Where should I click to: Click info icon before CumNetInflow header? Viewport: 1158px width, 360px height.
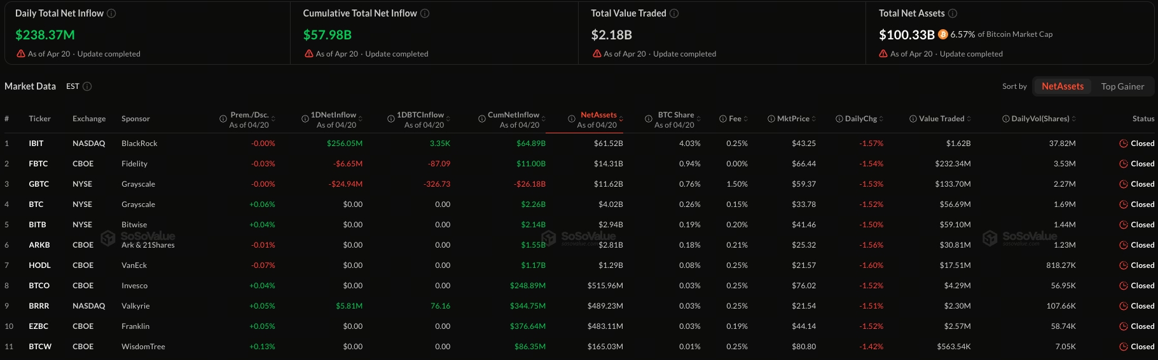pos(482,119)
